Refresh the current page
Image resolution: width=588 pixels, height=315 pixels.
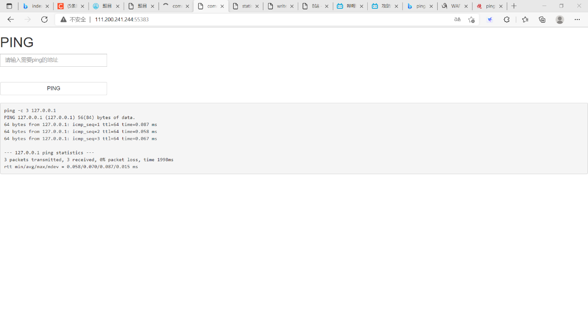pos(44,19)
